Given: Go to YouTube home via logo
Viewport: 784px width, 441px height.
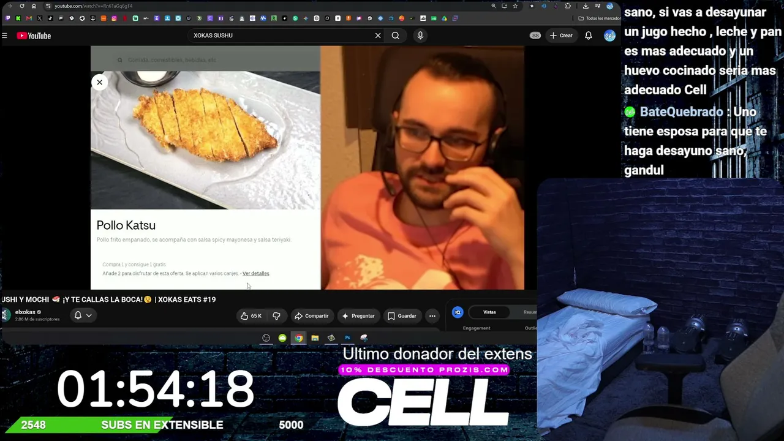Looking at the screenshot, I should tap(34, 36).
